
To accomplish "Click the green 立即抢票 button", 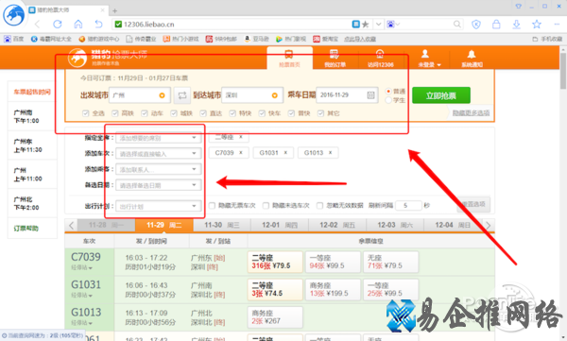I will [x=441, y=95].
